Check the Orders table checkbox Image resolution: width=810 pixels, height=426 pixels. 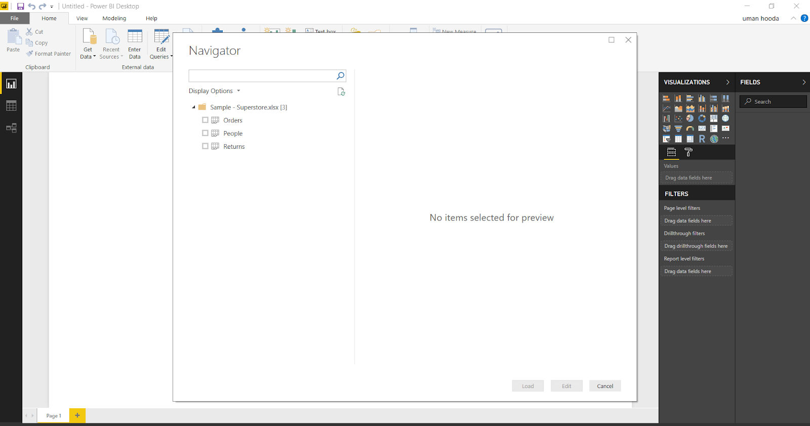pos(205,120)
